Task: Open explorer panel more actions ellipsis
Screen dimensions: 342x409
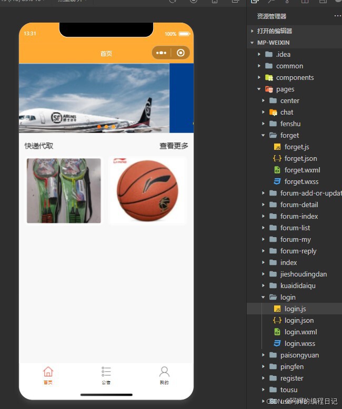Action: pos(338,16)
